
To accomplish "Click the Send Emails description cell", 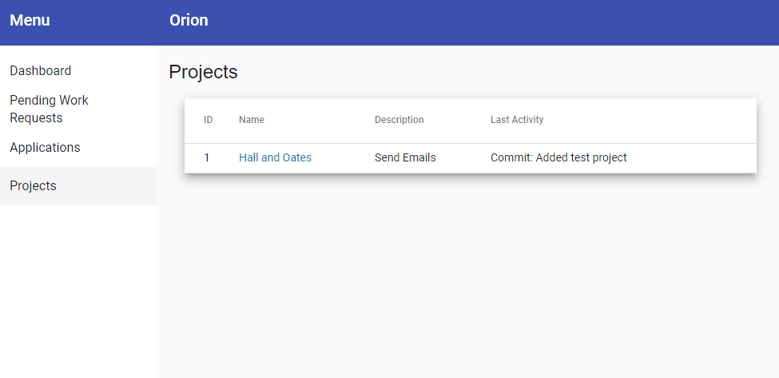I will pyautogui.click(x=405, y=157).
